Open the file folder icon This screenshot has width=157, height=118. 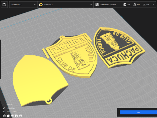4,5
